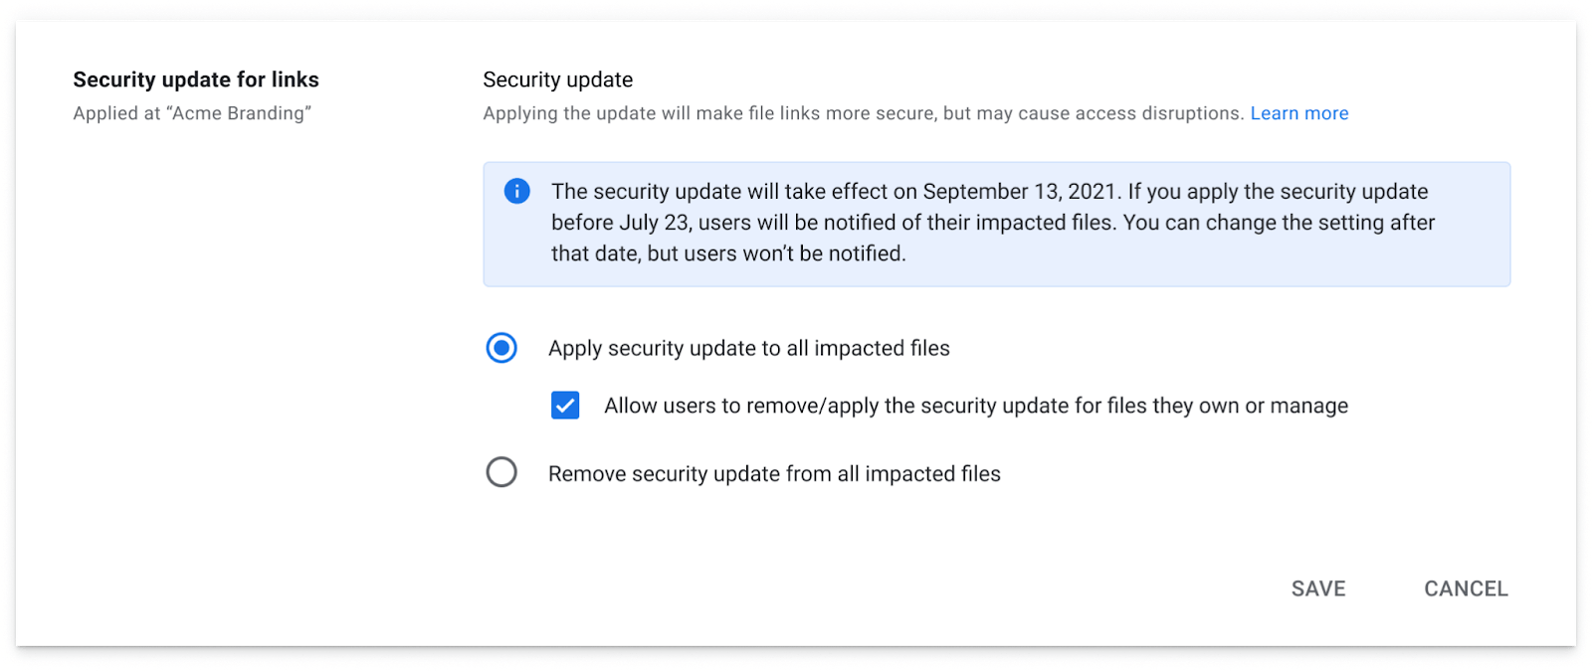Image resolution: width=1592 pixels, height=672 pixels.
Task: Click the Security update section title
Action: (x=558, y=80)
